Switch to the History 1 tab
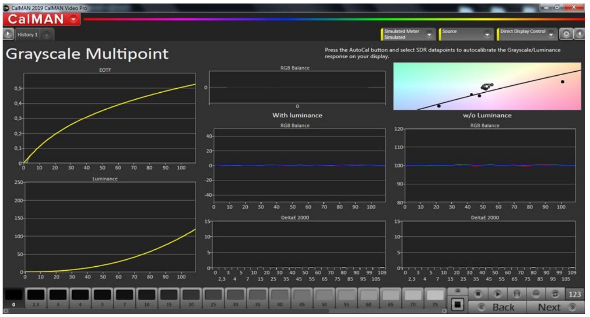Screen dimensions: 590x317 [28, 35]
